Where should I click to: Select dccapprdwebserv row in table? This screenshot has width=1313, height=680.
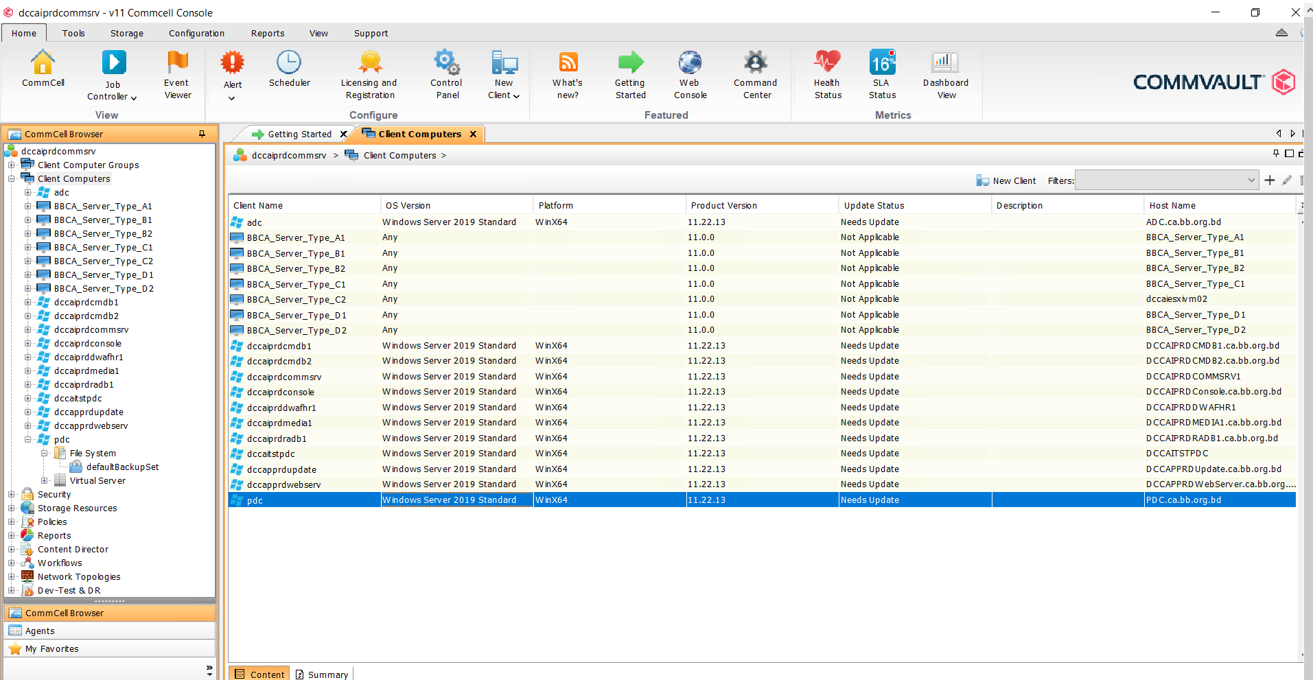(x=762, y=484)
